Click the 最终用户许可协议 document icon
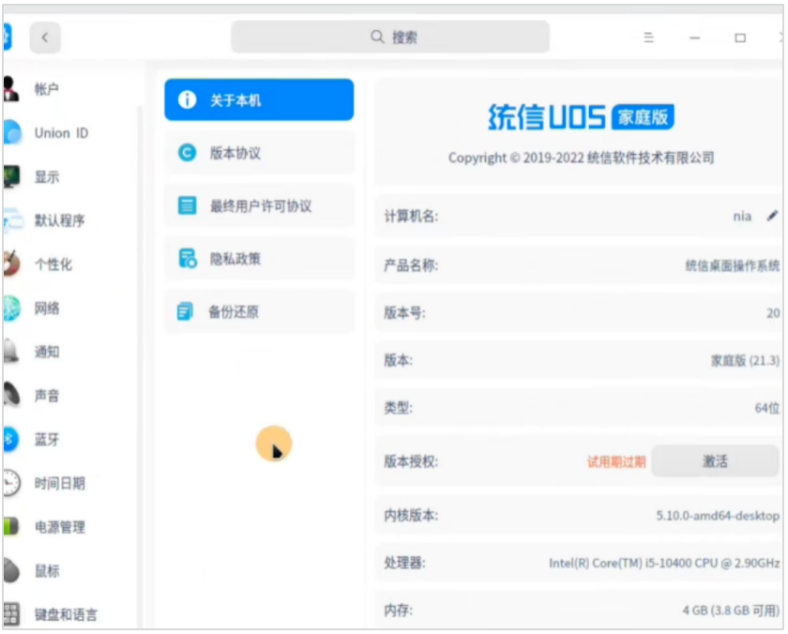The height and width of the screenshot is (634, 788). (x=187, y=205)
